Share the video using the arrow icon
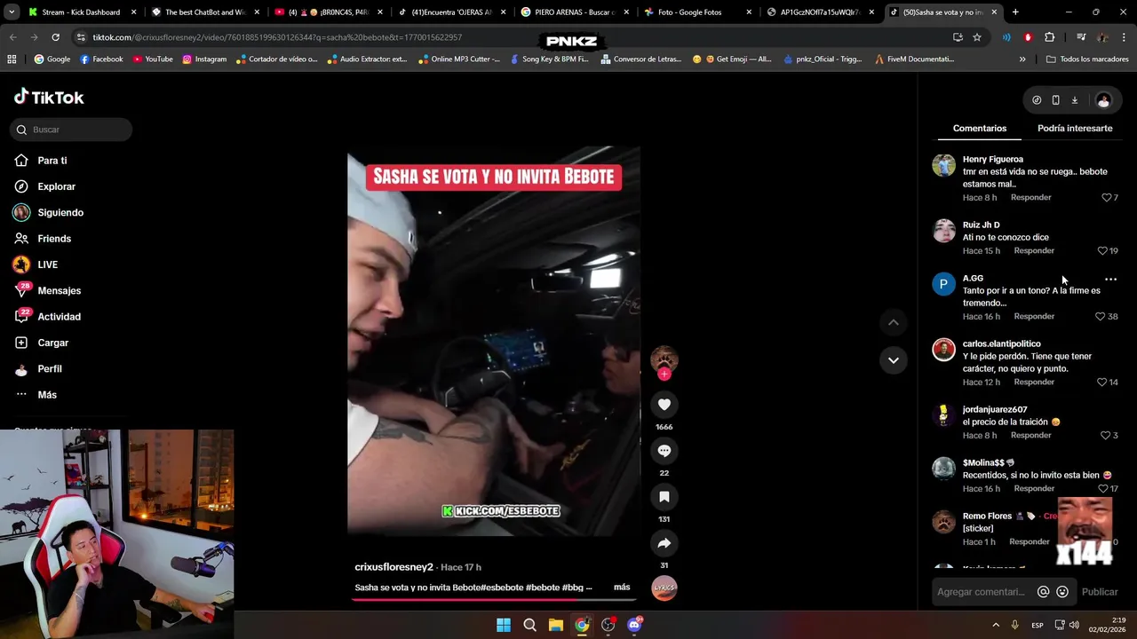 click(x=664, y=543)
